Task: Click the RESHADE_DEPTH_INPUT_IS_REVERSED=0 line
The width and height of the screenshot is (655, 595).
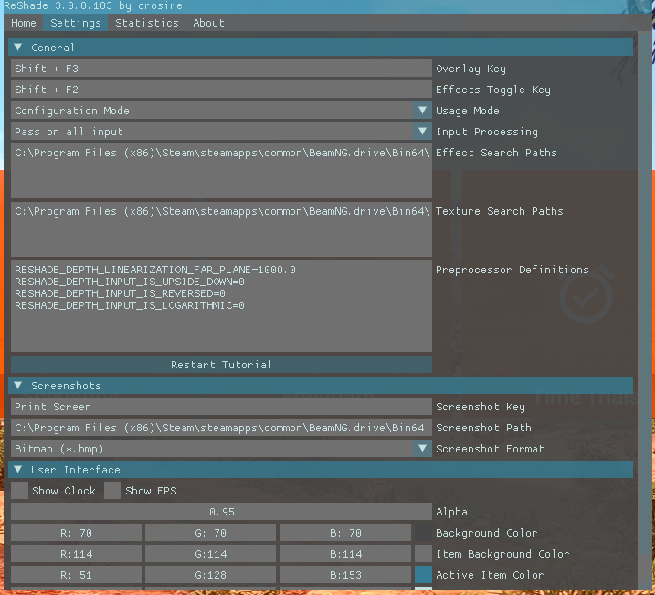Action: [x=120, y=293]
